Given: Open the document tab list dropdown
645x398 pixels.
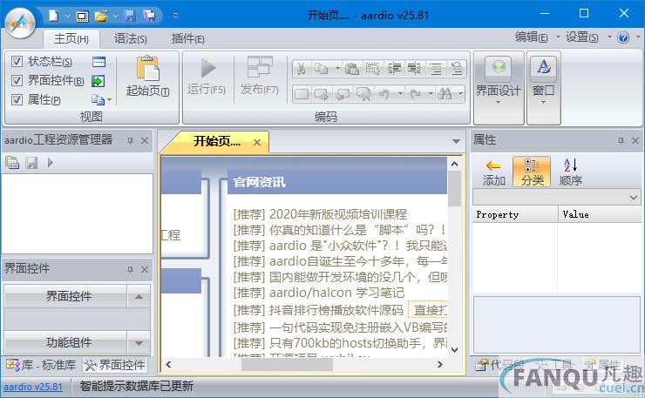Looking at the screenshot, I should click(456, 141).
